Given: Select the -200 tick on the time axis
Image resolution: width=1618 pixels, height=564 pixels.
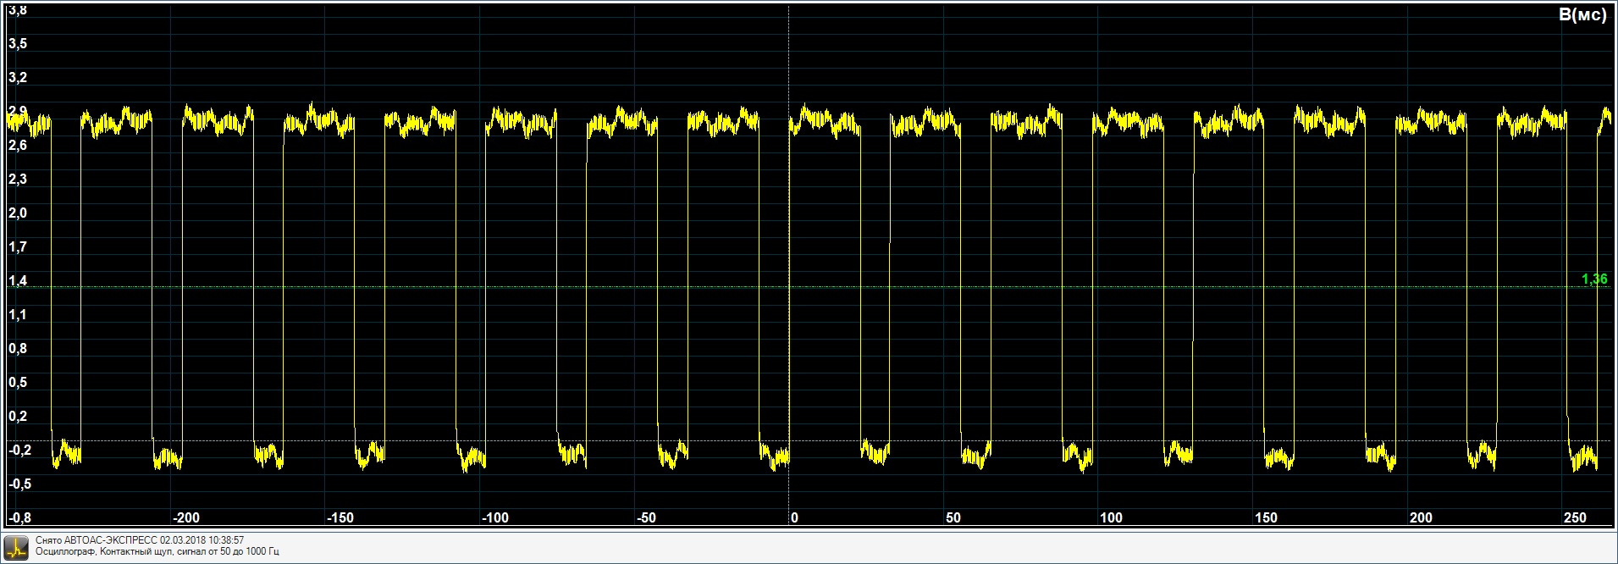Looking at the screenshot, I should pyautogui.click(x=186, y=517).
